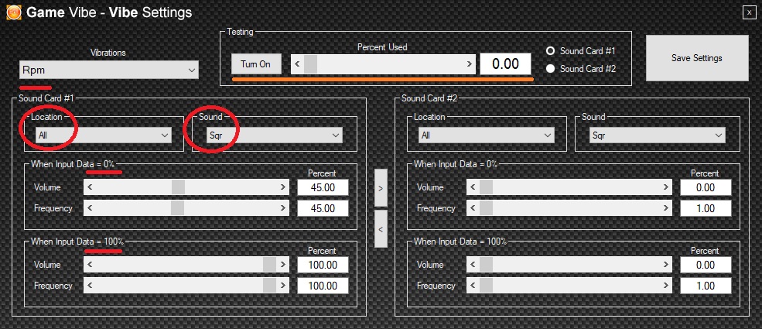The height and width of the screenshot is (329, 762).
Task: Click right arrow of Sound Card #1 0% Frequency slider
Action: tap(283, 208)
